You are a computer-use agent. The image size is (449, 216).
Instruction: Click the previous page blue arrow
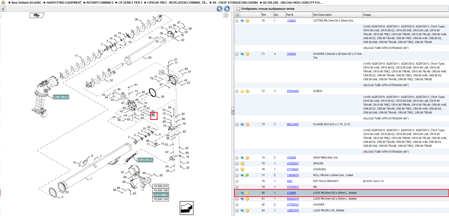(220, 9)
